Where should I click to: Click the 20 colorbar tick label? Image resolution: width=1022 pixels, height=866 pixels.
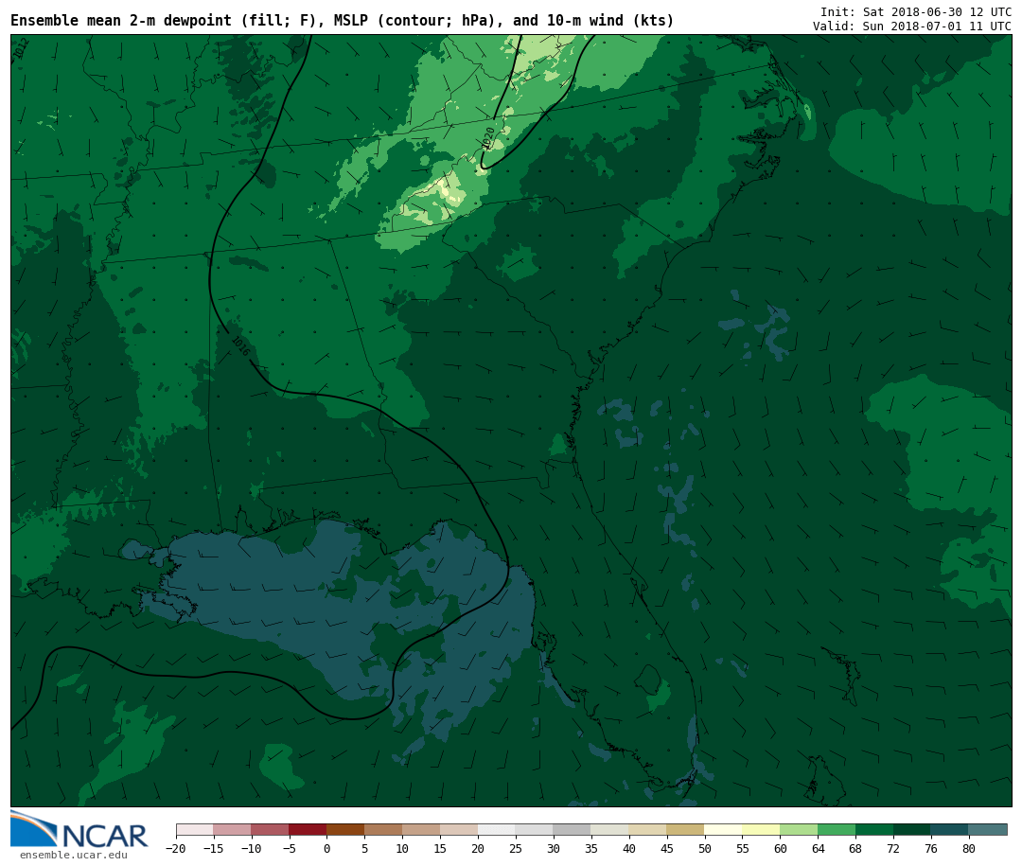point(478,848)
